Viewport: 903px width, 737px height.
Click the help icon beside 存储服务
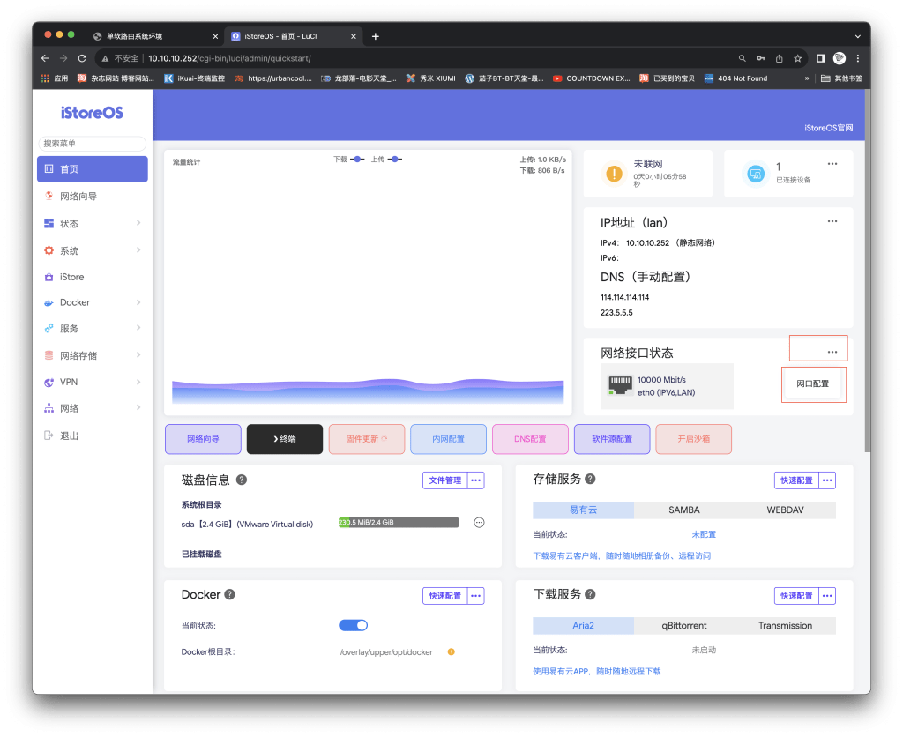point(590,479)
